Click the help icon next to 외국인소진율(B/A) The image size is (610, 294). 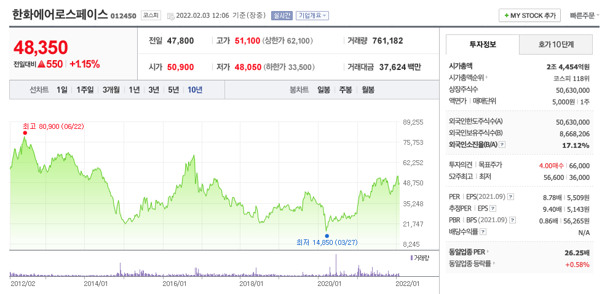[x=502, y=145]
